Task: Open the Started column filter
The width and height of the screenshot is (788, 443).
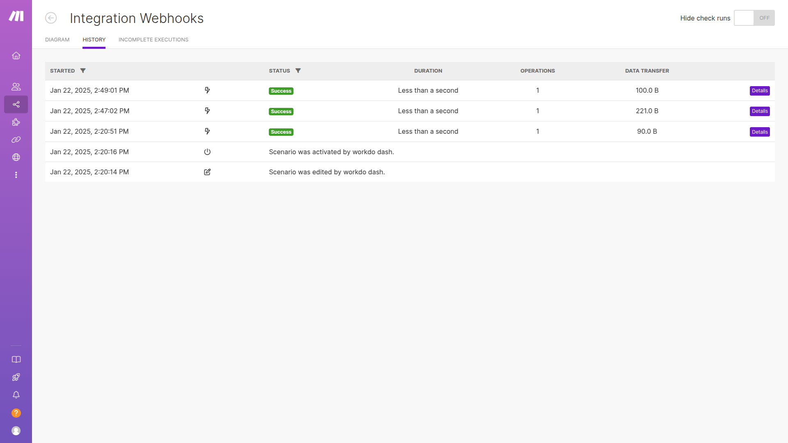Action: tap(83, 71)
